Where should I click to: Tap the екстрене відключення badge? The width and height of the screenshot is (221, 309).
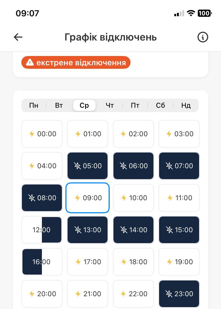tap(76, 63)
